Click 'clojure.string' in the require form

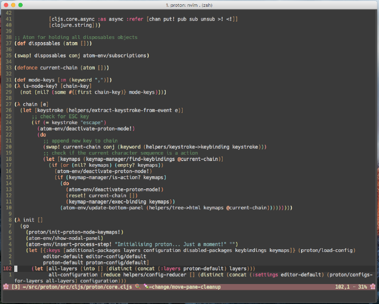[x=72, y=25]
